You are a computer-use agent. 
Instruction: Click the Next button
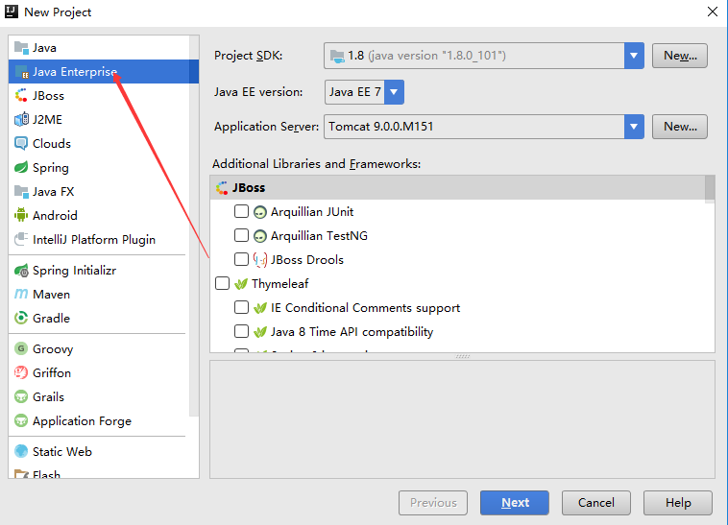click(x=515, y=503)
